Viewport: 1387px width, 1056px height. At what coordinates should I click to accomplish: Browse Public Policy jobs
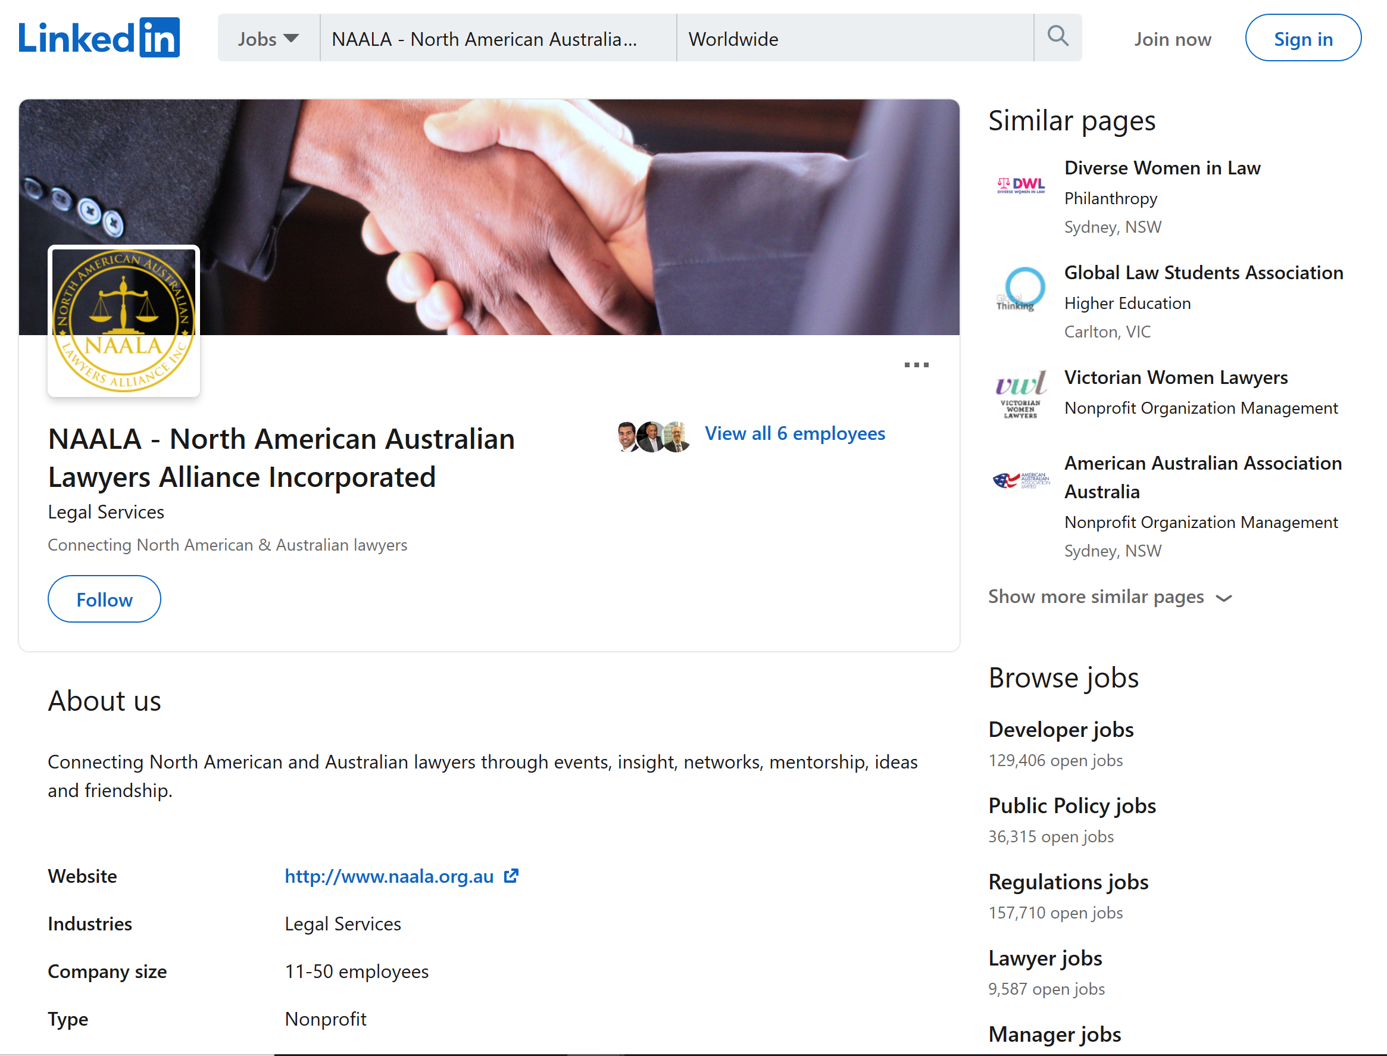pyautogui.click(x=1072, y=805)
